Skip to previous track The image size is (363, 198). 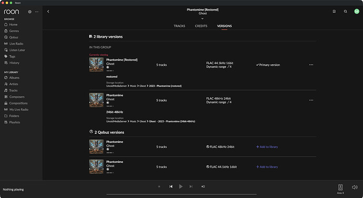pyautogui.click(x=171, y=186)
